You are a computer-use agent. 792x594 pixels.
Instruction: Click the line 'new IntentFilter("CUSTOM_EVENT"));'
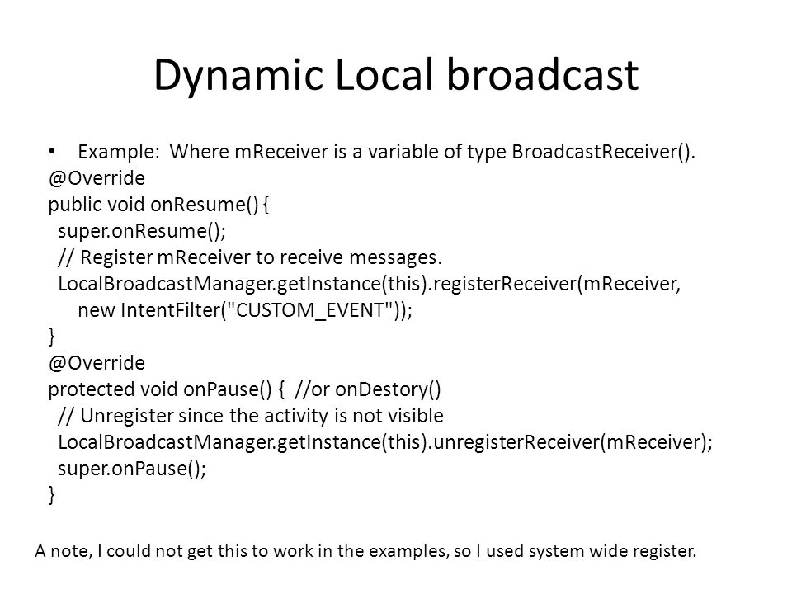245,310
